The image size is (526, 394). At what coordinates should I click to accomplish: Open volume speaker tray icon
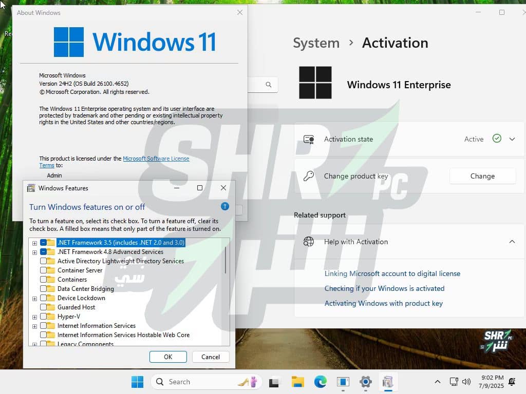[466, 382]
